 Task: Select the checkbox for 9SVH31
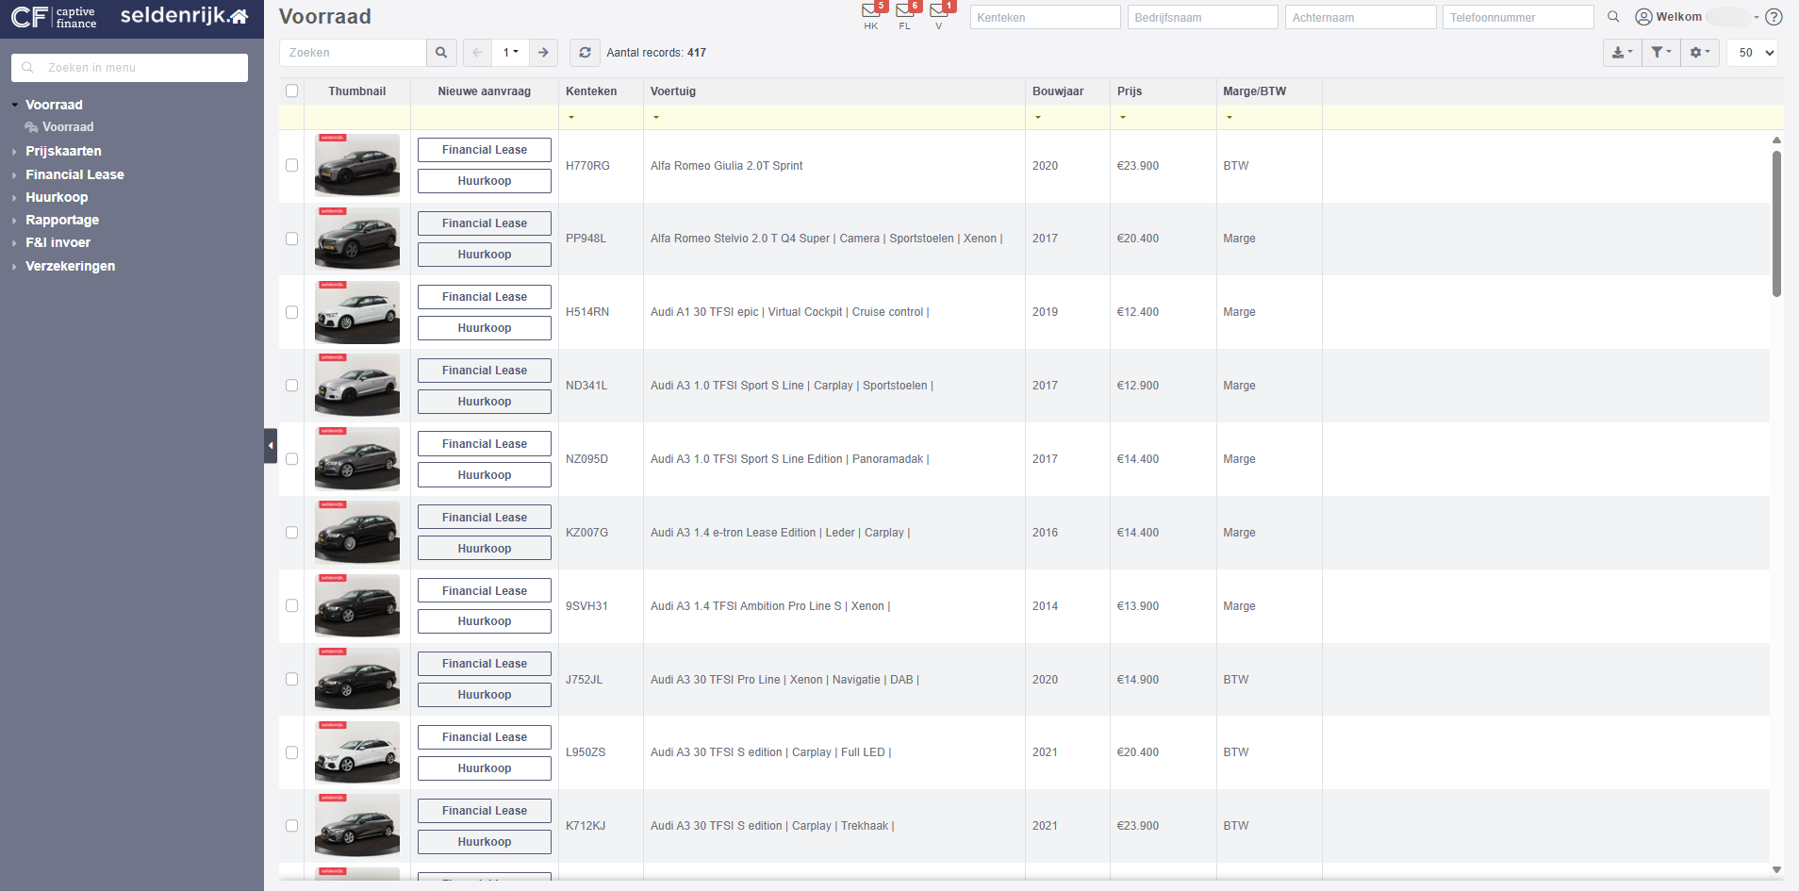pos(291,606)
